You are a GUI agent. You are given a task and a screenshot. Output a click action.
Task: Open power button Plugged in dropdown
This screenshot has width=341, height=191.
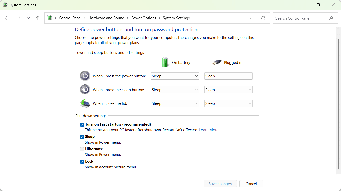[228, 76]
